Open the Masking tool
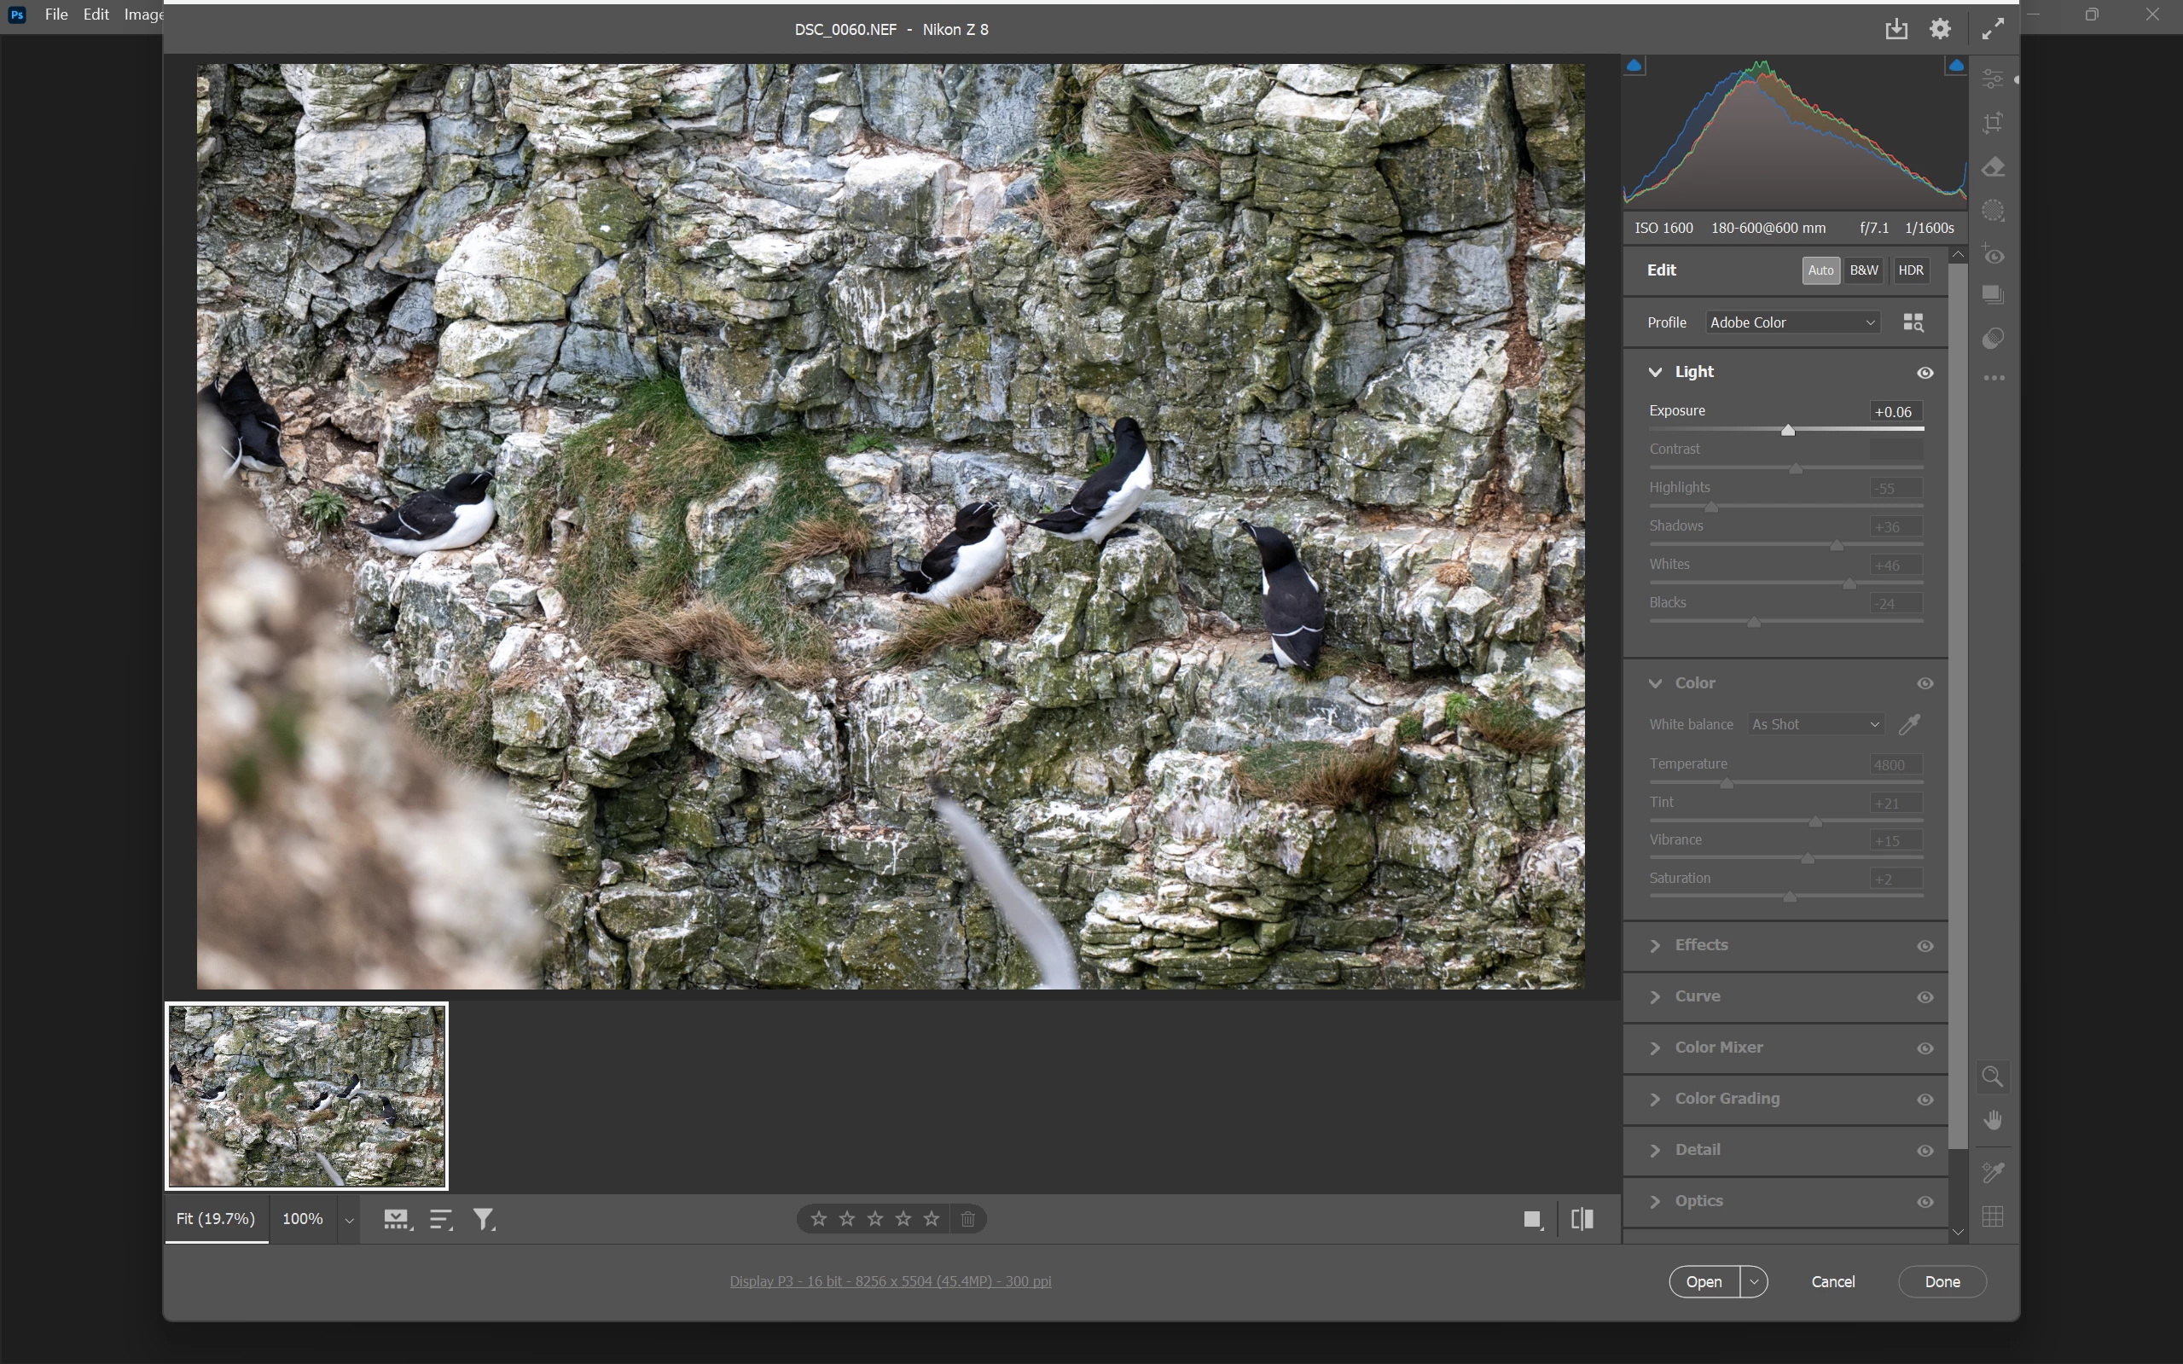The height and width of the screenshot is (1364, 2183). [x=1994, y=211]
